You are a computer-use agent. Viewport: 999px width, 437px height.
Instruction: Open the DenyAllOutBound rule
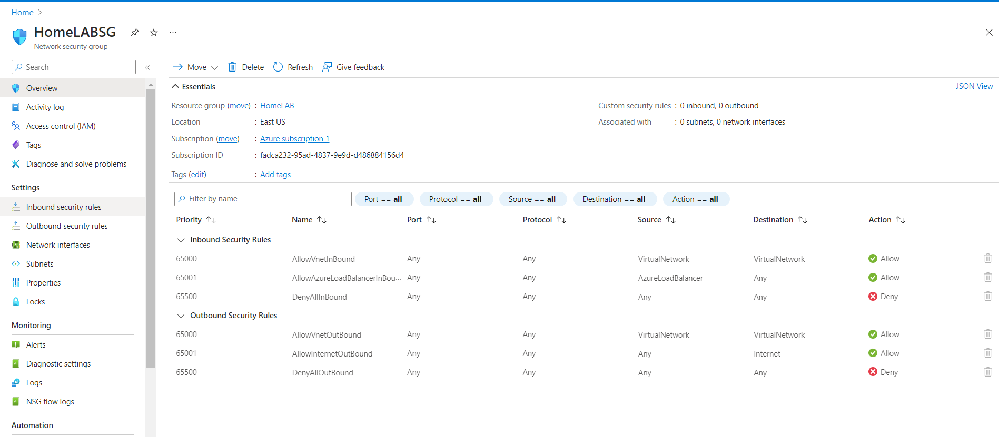point(323,373)
